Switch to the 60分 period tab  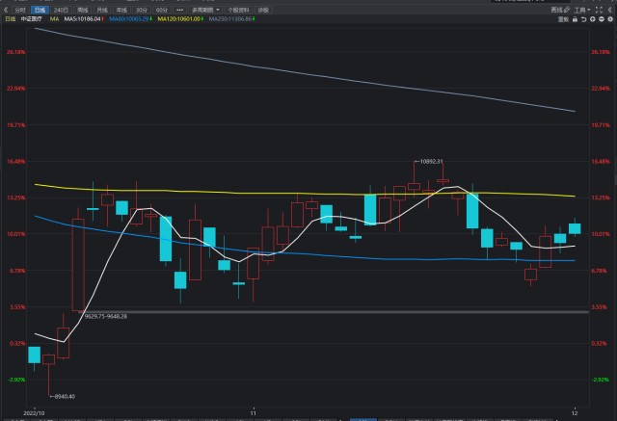coord(160,10)
